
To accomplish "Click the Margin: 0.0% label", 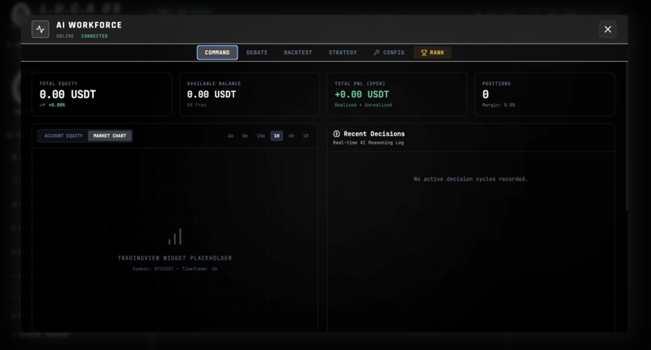I will coord(498,105).
